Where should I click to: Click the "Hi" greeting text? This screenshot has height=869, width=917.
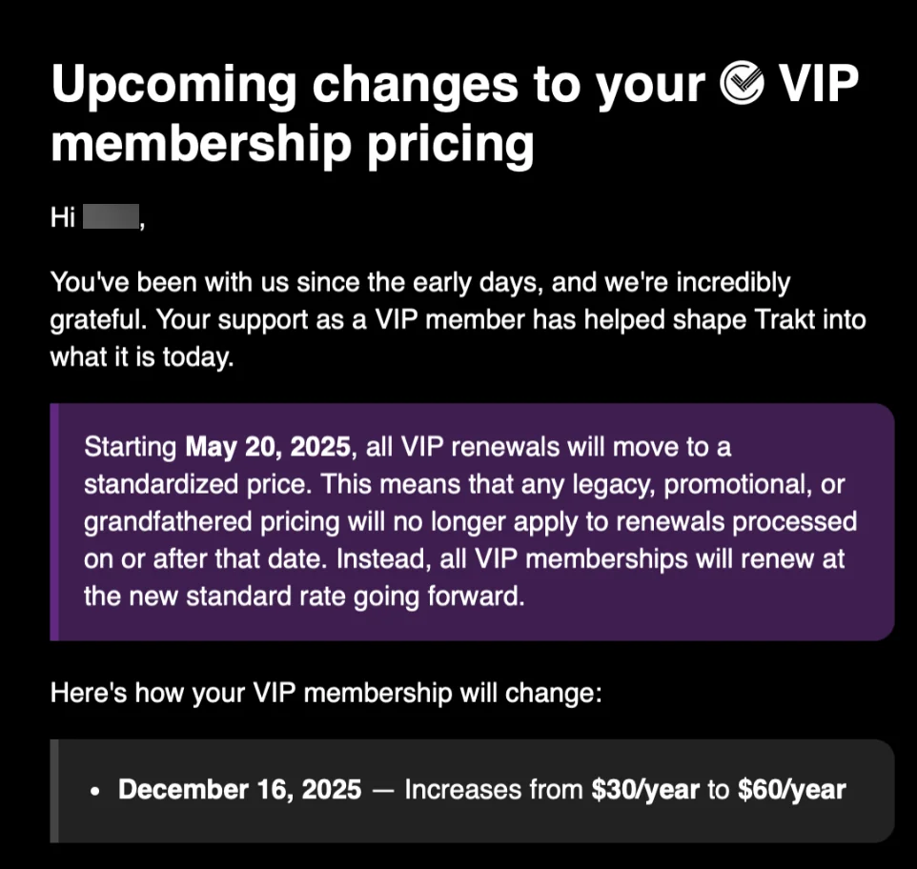tap(63, 218)
